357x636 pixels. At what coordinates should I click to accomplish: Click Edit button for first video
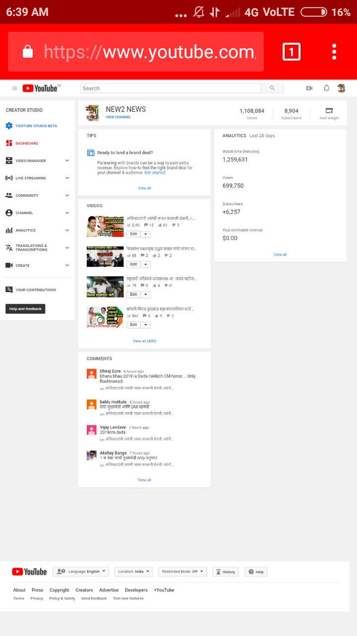pos(133,234)
